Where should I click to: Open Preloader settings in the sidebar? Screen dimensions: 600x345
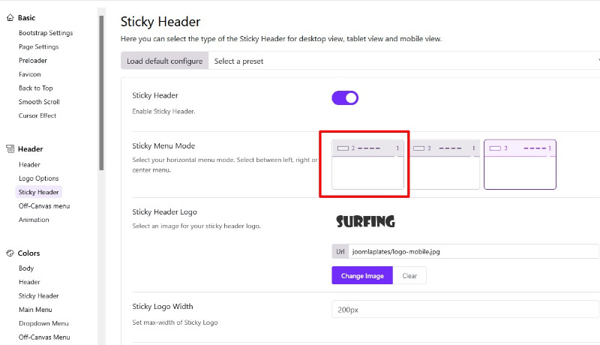pyautogui.click(x=34, y=61)
